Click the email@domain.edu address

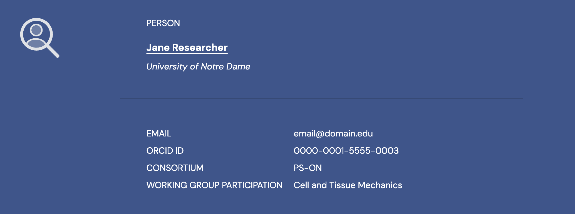coord(333,134)
